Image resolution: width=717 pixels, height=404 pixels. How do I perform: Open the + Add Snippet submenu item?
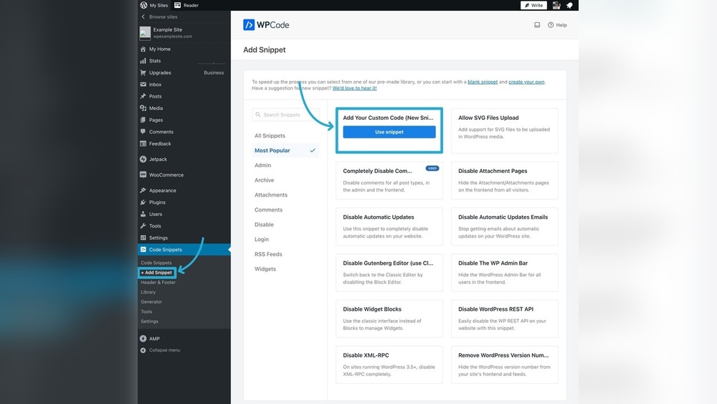(x=157, y=273)
